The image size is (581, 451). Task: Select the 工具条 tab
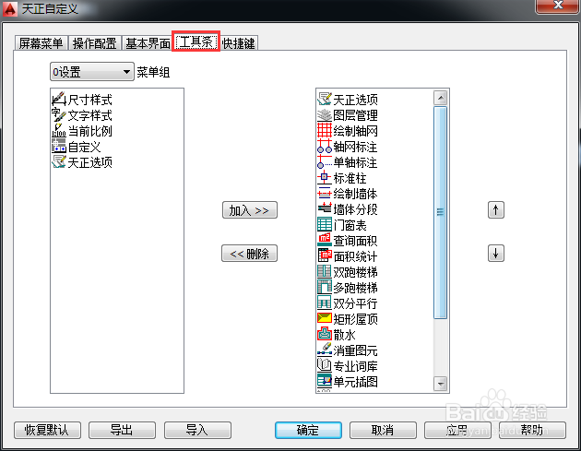196,42
